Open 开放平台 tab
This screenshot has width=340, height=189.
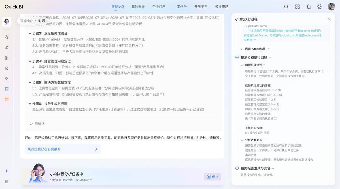(201, 7)
